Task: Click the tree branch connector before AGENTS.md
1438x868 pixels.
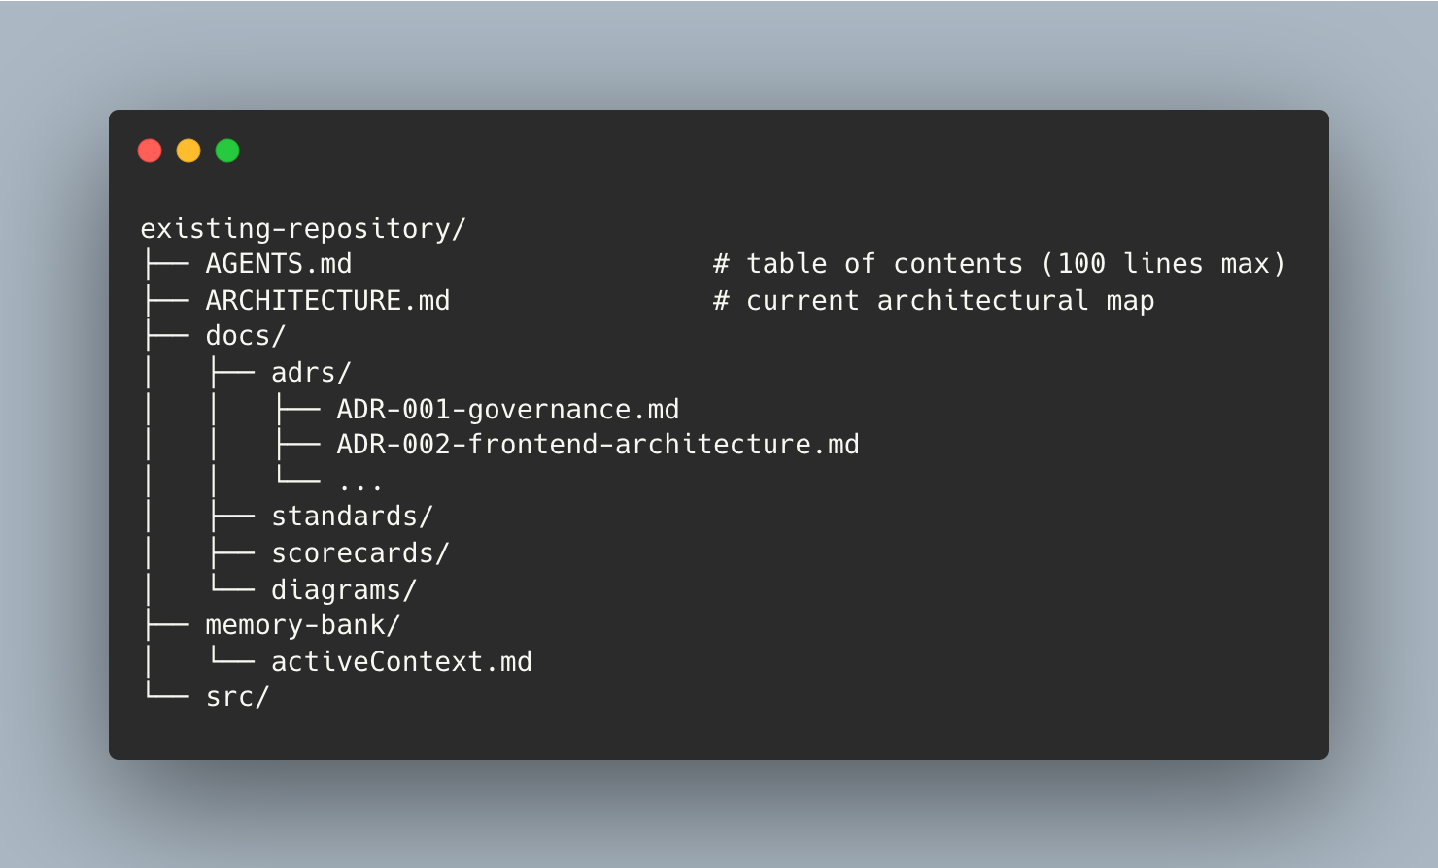Action: 166,264
